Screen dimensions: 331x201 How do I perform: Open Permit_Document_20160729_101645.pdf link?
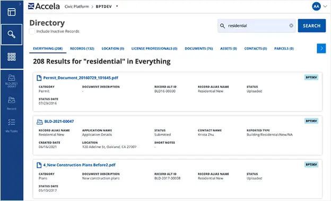[81, 78]
